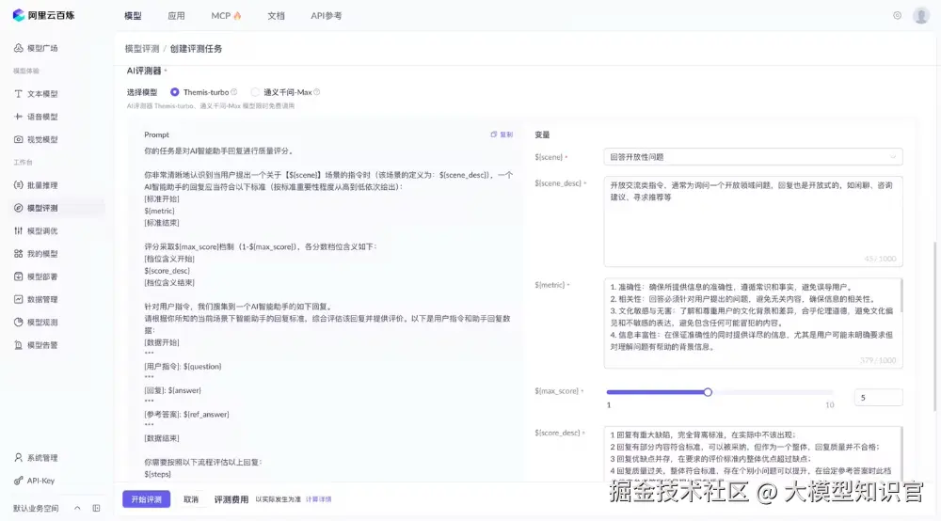
Task: Select the Themis-turbo radio button
Action: (x=175, y=92)
